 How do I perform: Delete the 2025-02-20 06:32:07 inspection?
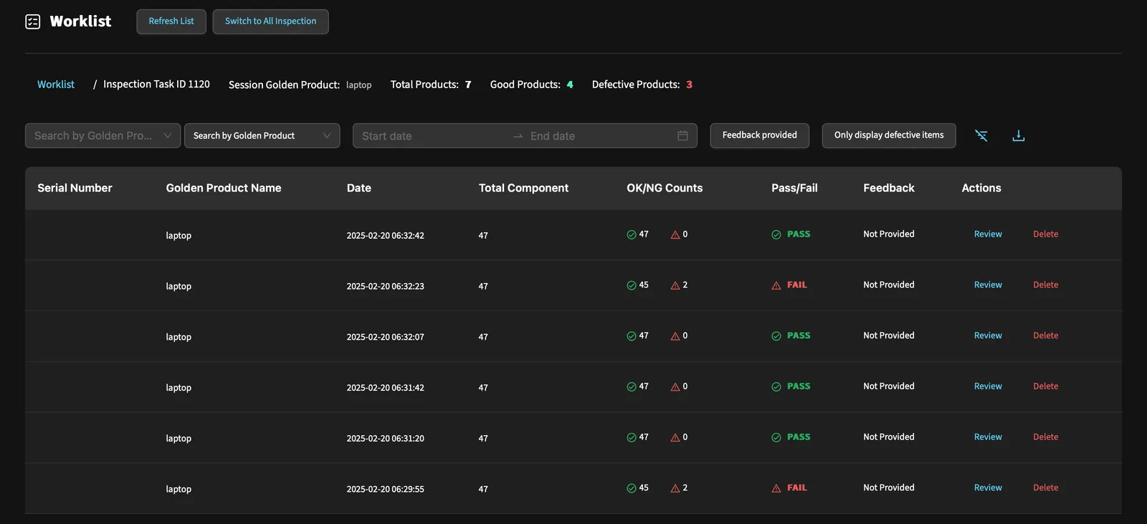coord(1045,335)
